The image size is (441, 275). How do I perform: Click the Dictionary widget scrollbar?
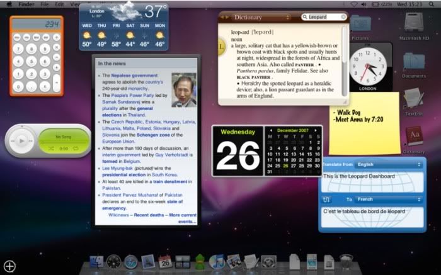(344, 61)
